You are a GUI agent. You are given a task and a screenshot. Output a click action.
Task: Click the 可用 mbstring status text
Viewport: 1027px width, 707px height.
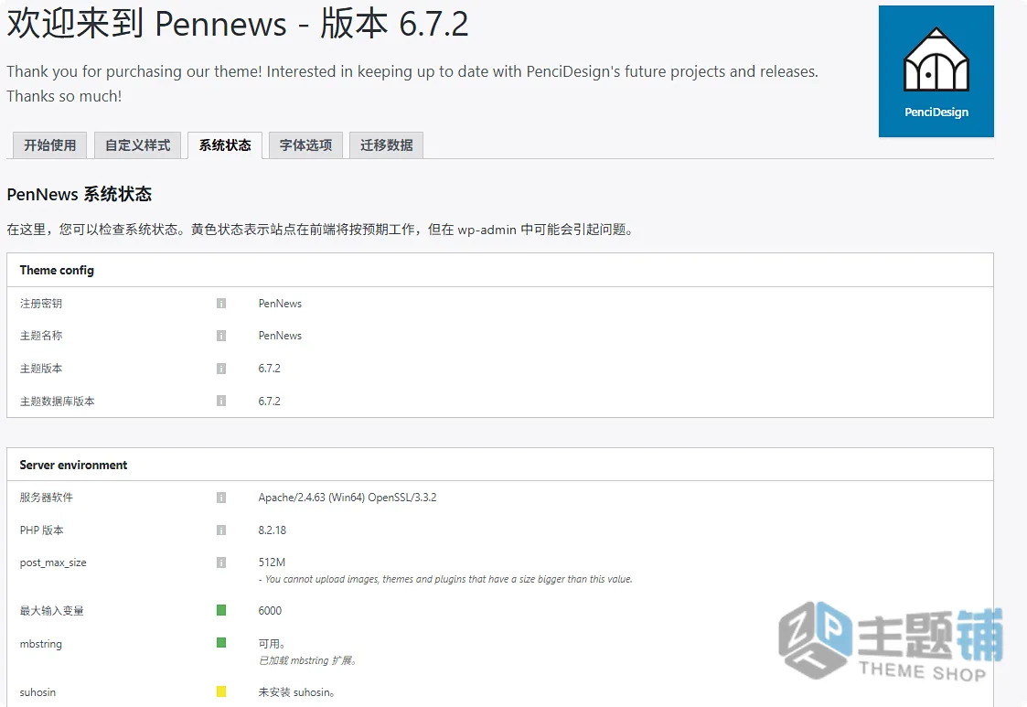(x=272, y=644)
